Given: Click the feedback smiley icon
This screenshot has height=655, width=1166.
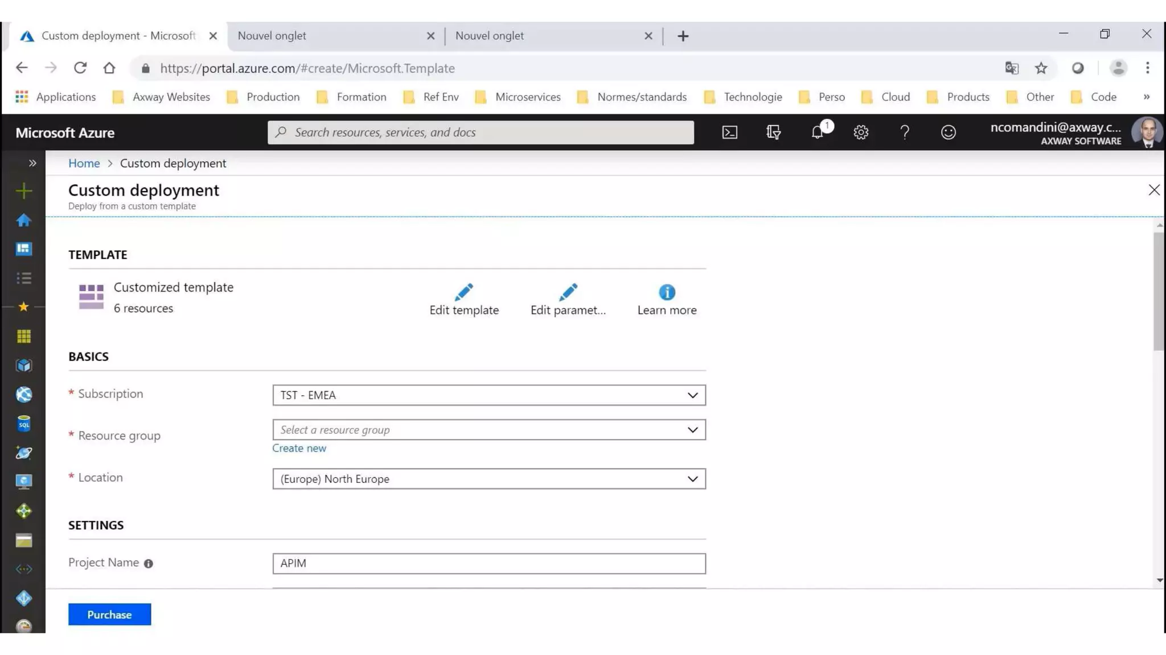Looking at the screenshot, I should pyautogui.click(x=948, y=132).
